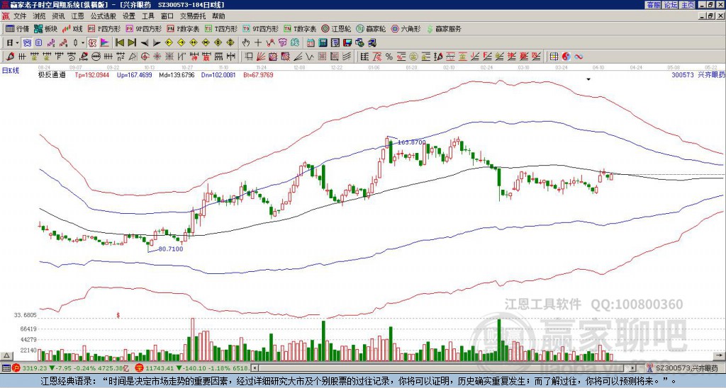The height and width of the screenshot is (388, 726).
Task: Open the 浏览 menu
Action: (x=40, y=16)
